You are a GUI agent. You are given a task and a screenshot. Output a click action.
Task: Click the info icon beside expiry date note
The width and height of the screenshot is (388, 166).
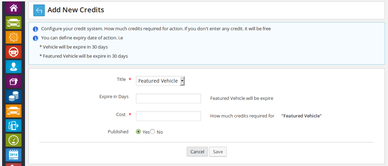point(36,38)
